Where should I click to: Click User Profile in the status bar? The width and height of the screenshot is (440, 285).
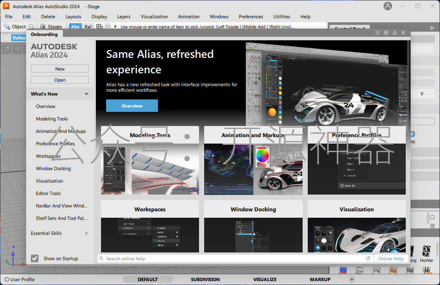22,279
